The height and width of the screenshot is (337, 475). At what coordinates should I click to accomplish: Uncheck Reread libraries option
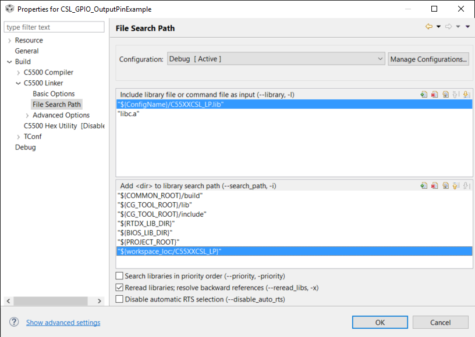(120, 288)
